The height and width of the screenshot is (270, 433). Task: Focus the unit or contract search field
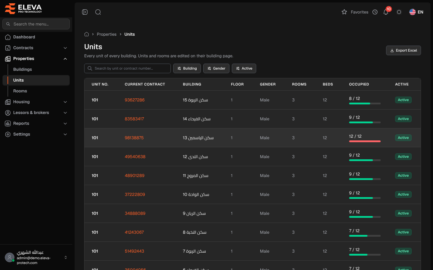[x=127, y=68]
